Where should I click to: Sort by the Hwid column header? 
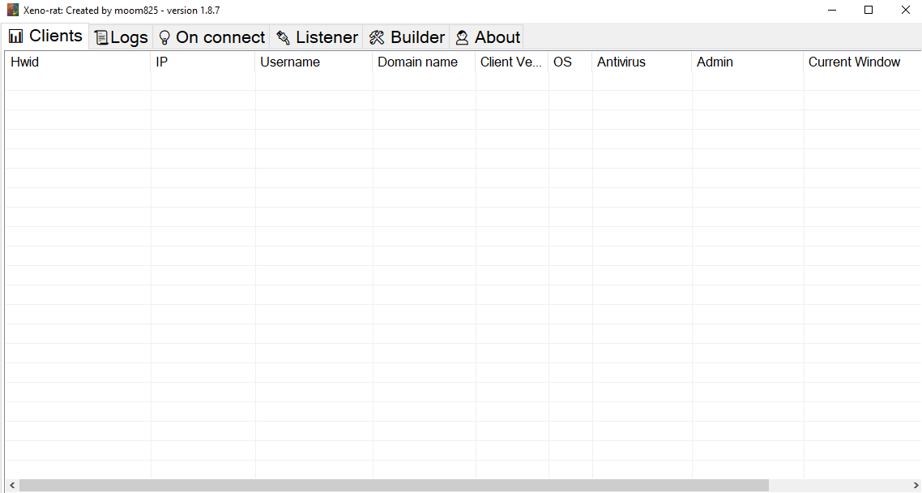78,62
